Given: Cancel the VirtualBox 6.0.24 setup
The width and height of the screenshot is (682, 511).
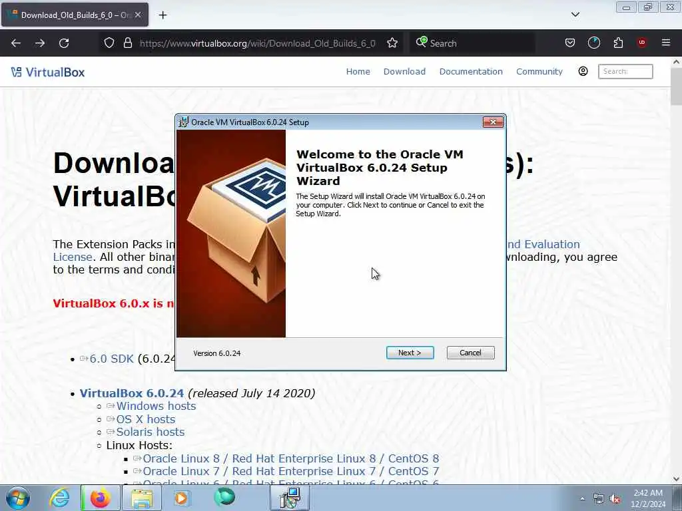Looking at the screenshot, I should point(471,353).
